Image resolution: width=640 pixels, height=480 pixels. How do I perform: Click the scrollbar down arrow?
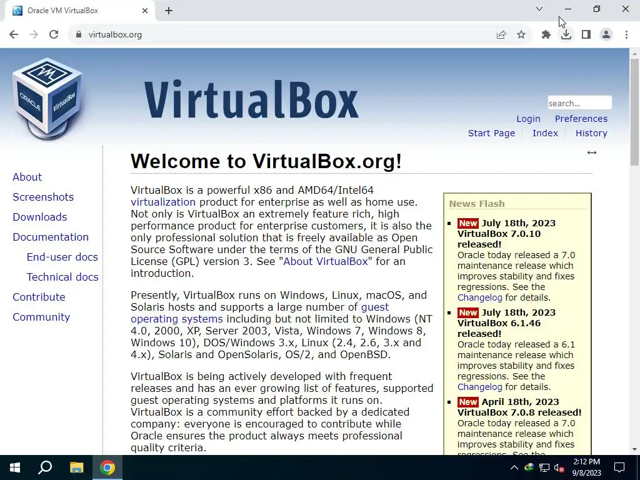[x=635, y=450]
